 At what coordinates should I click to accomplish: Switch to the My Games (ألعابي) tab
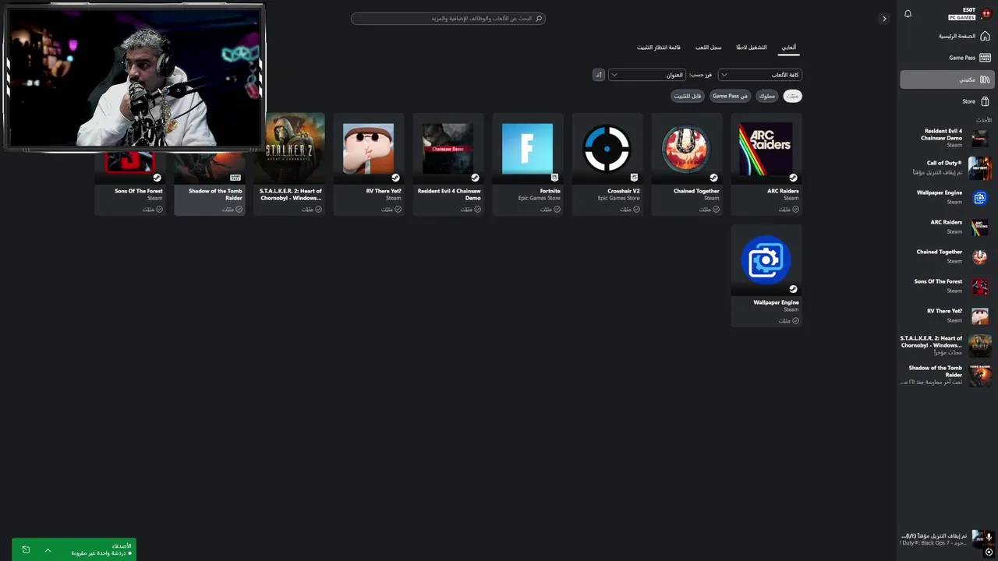789,48
